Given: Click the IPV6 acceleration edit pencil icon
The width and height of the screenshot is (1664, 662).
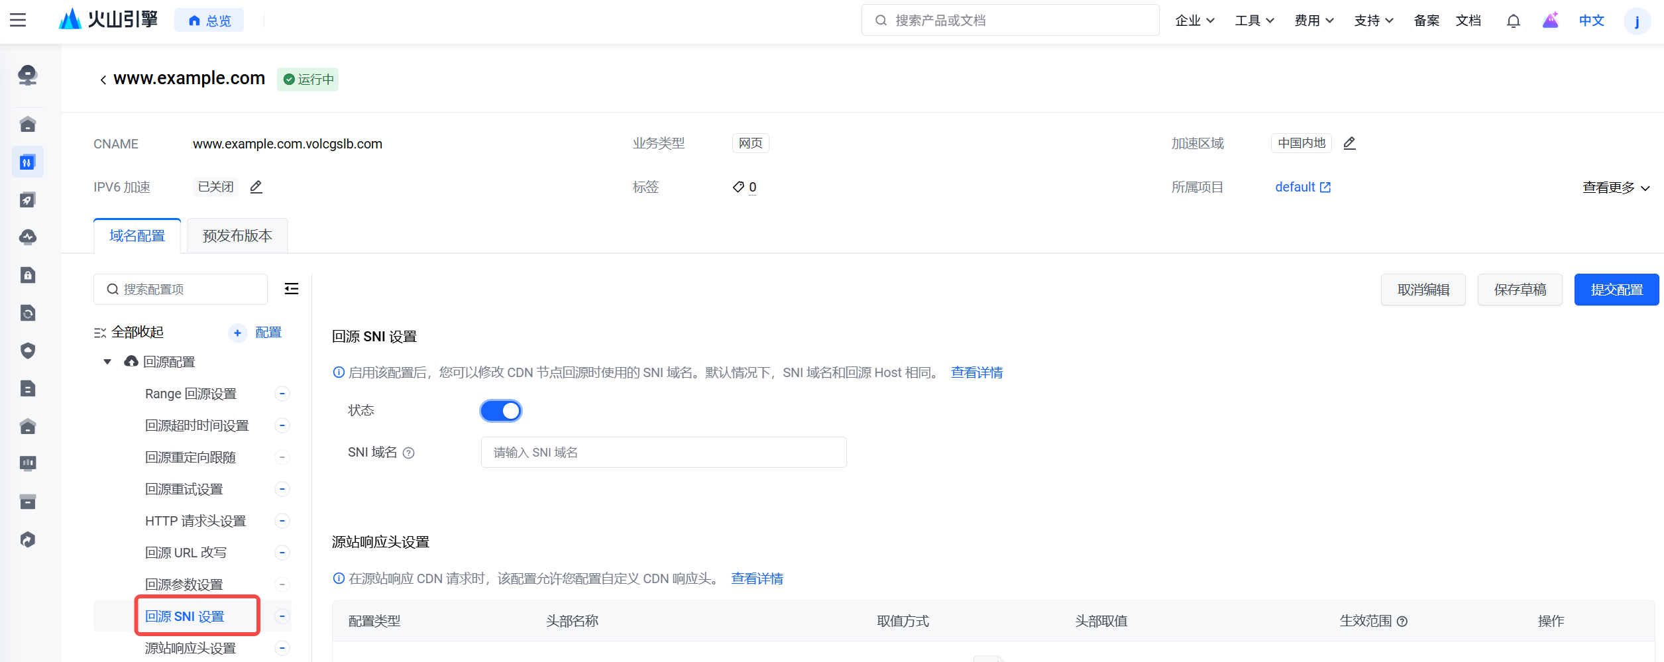Looking at the screenshot, I should pos(256,187).
